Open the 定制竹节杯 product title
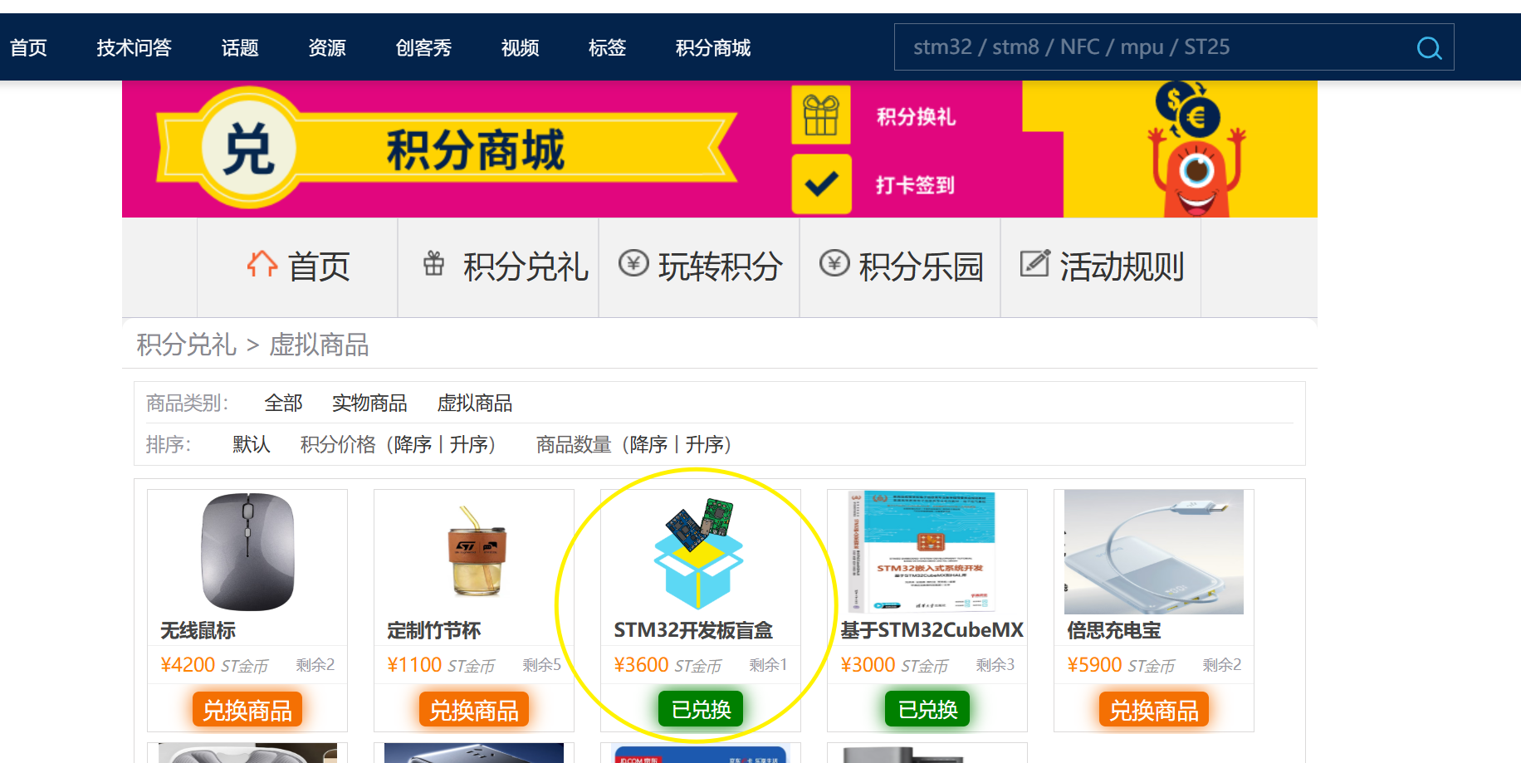1521x763 pixels. tap(434, 631)
